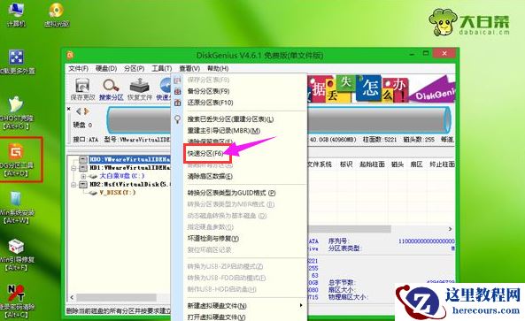Image resolution: width=525 pixels, height=321 pixels.
Task: Click the partition table scroll-right arrow
Action: click(450, 229)
